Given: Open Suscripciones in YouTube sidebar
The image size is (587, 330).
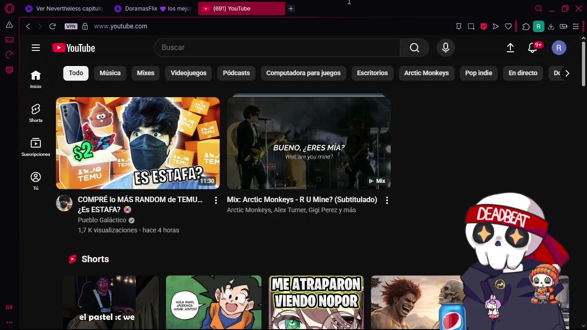Looking at the screenshot, I should [x=36, y=147].
